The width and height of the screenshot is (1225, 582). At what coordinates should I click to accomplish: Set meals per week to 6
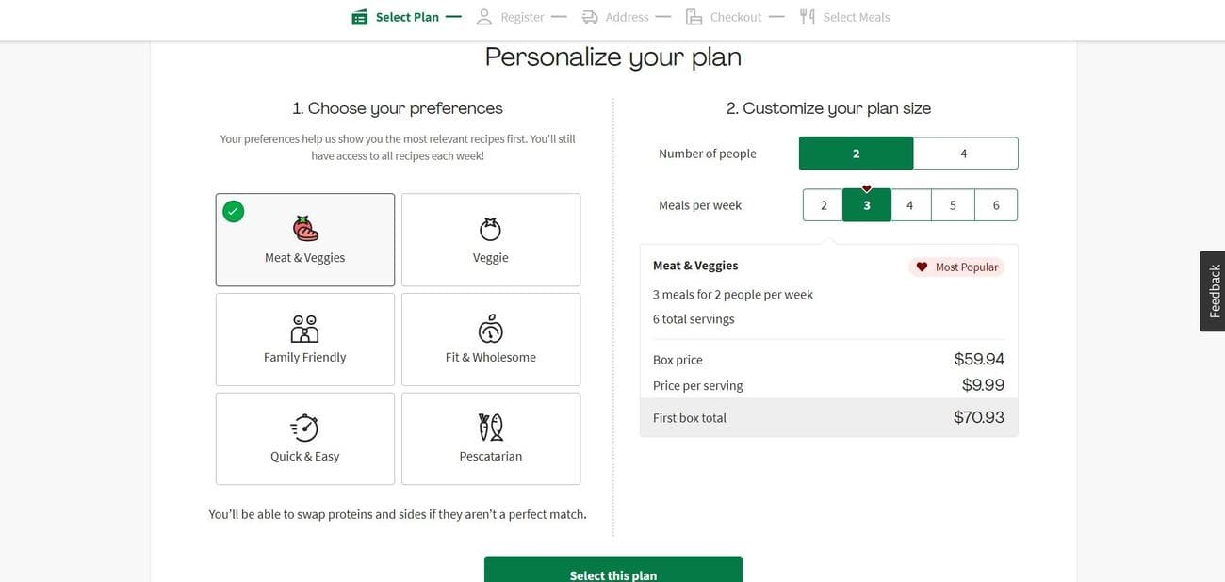996,205
